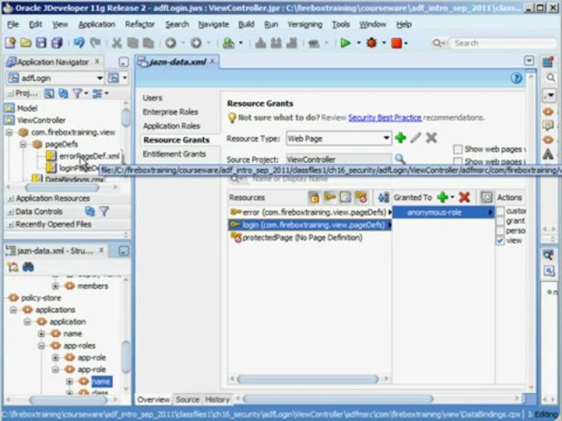This screenshot has width=562, height=421.
Task: Click the red Terminate stop icon
Action: coord(396,43)
